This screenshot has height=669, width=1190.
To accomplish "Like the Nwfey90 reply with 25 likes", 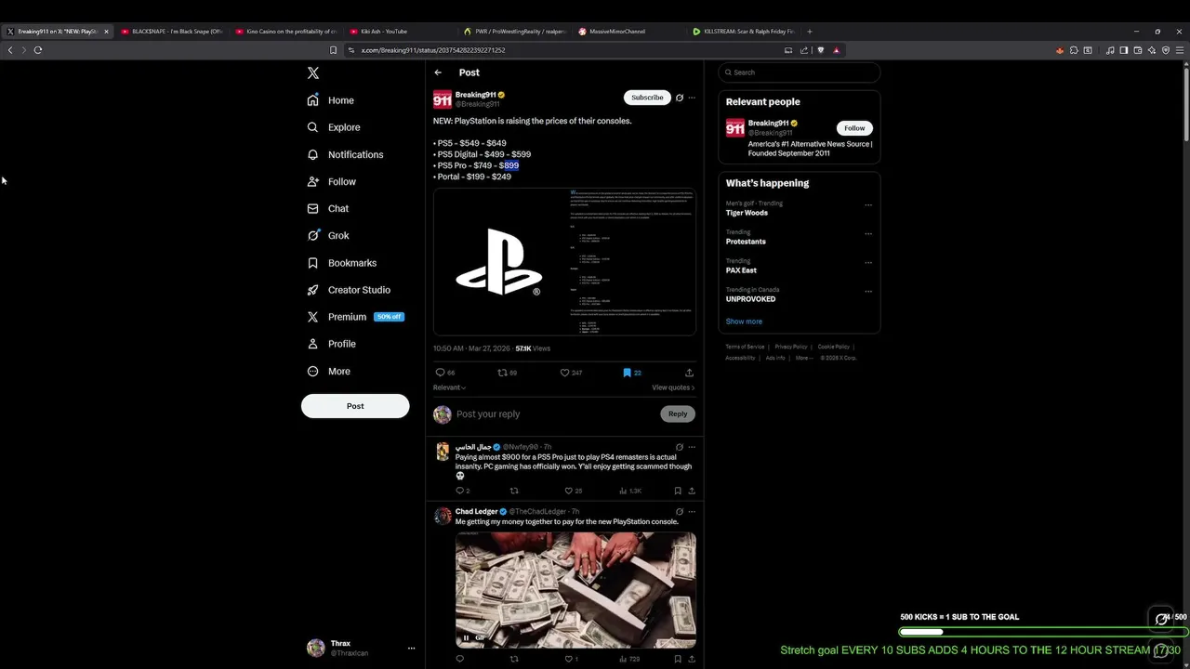I will coord(573,491).
